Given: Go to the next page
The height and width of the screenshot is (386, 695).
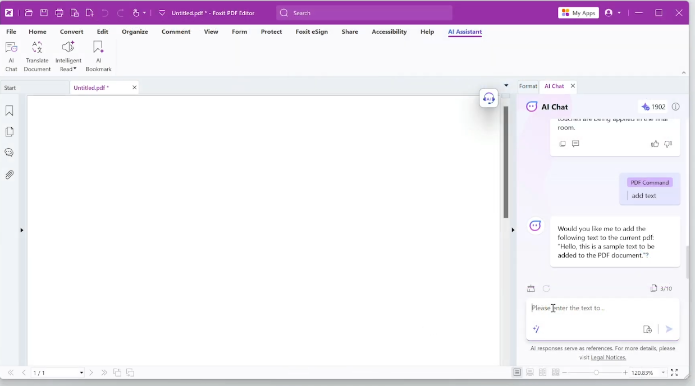Looking at the screenshot, I should (x=91, y=373).
